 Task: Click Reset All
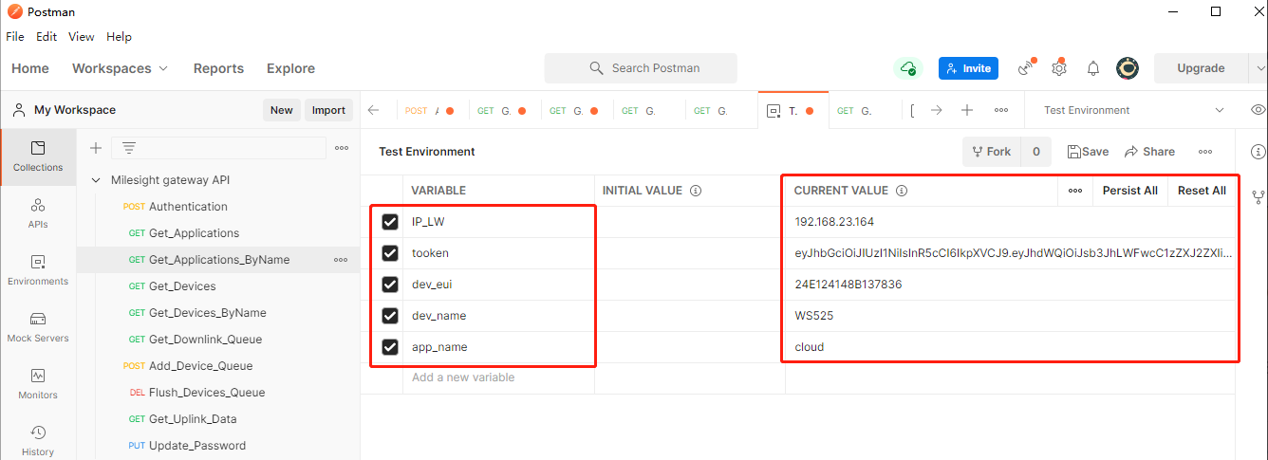point(1202,191)
